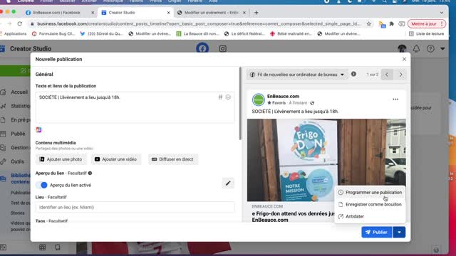Reload the page
456x256 pixels.
coord(19,23)
